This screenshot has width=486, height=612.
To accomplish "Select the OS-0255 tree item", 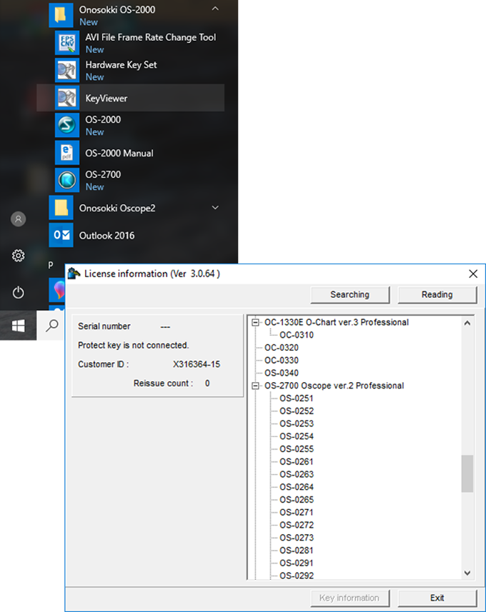I will (297, 449).
